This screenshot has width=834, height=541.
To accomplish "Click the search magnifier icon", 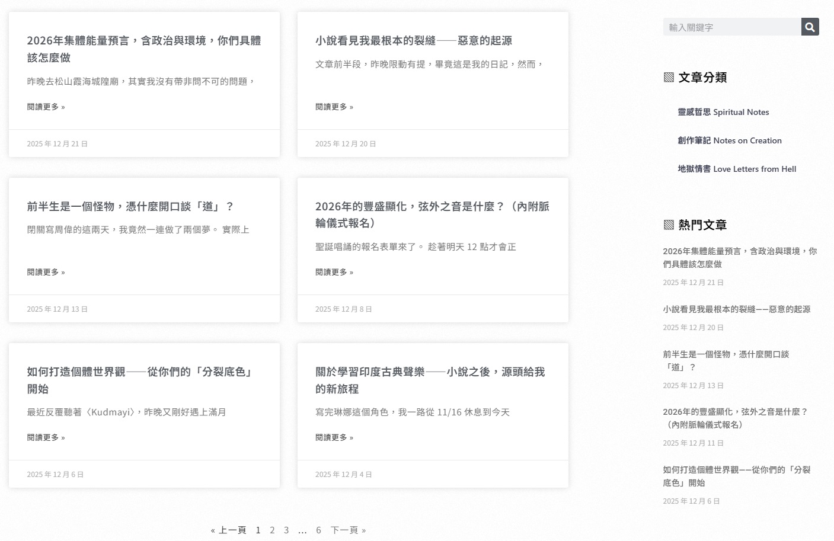I will point(810,26).
